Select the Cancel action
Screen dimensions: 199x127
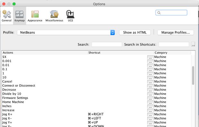click(7, 82)
